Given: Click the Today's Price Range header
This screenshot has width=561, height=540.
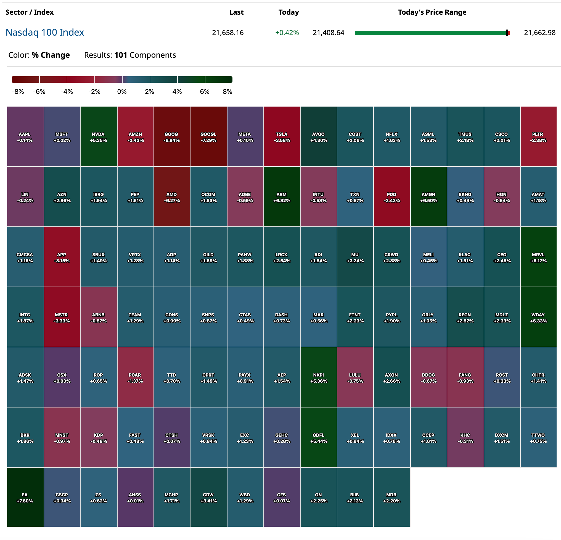Looking at the screenshot, I should [432, 12].
